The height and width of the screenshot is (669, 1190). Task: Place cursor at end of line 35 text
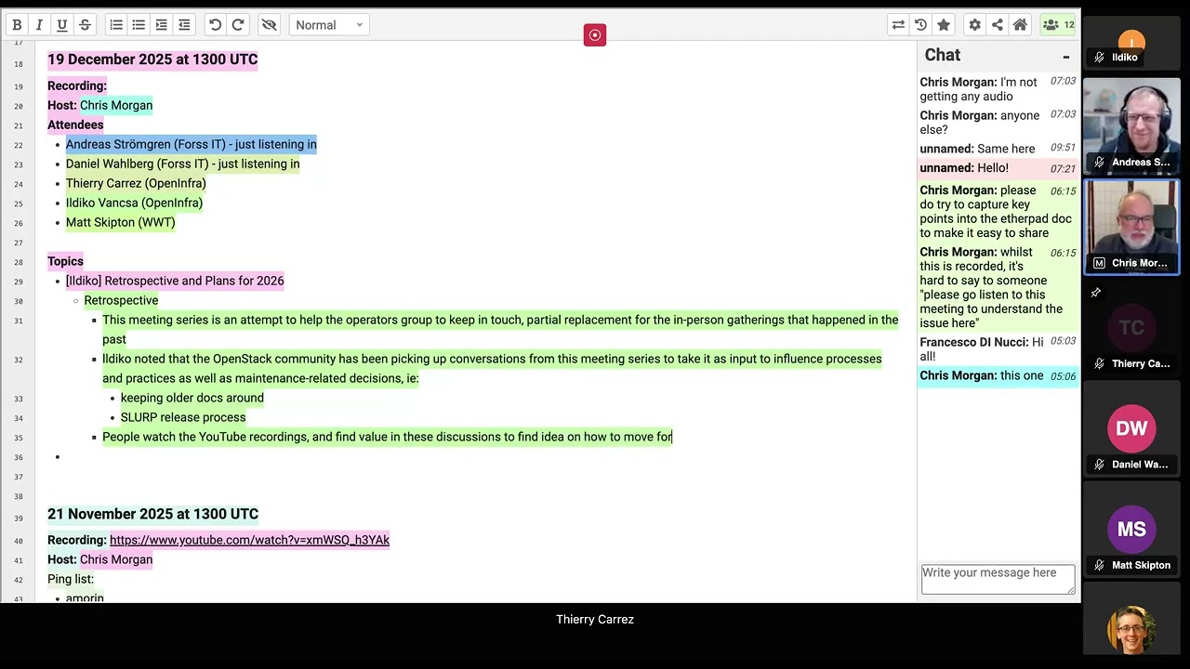[672, 437]
